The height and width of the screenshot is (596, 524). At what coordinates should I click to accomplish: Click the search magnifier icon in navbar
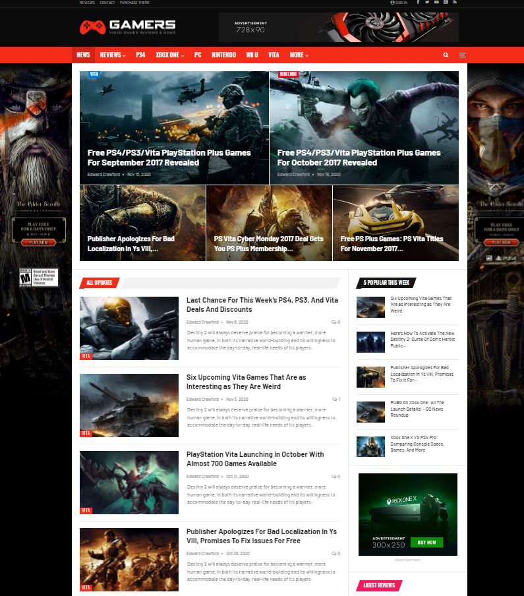(446, 55)
